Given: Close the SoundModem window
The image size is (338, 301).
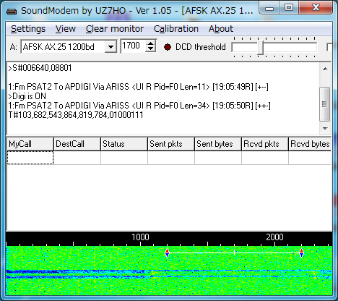Looking at the screenshot, I should [316, 8].
